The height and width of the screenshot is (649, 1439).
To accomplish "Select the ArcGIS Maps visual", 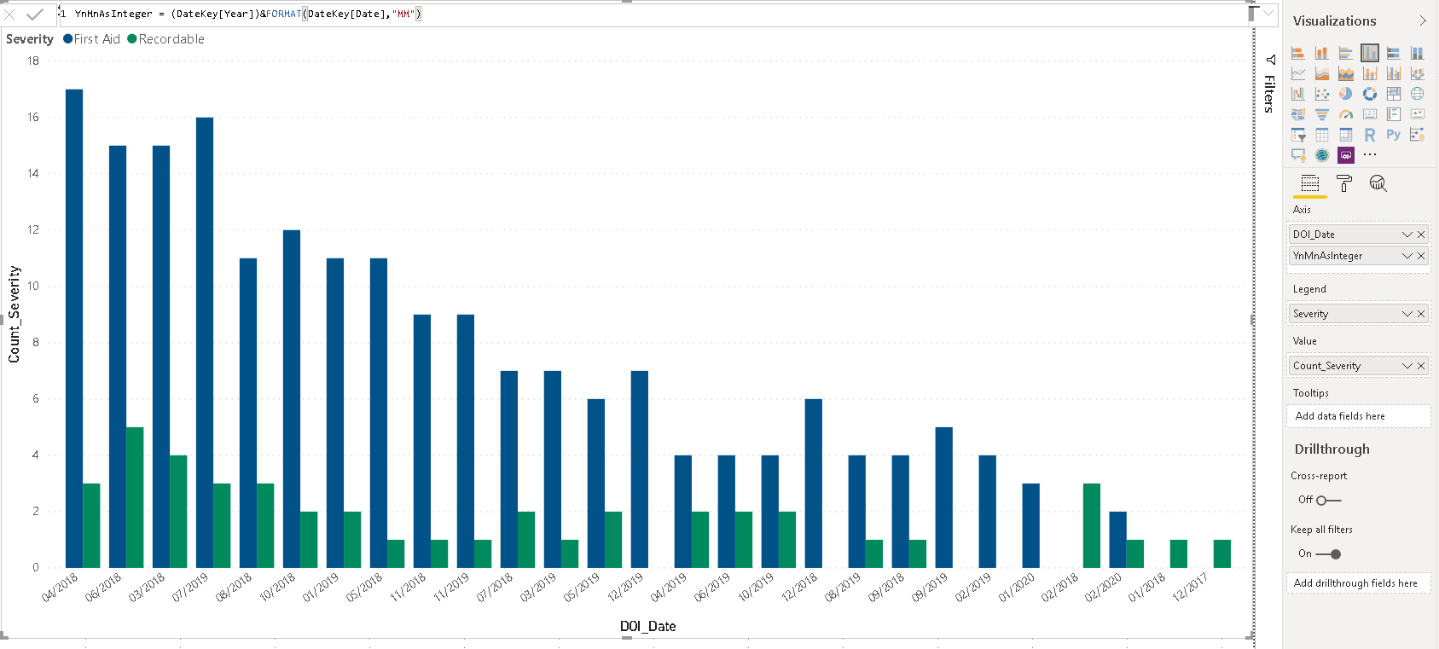I will [1322, 155].
